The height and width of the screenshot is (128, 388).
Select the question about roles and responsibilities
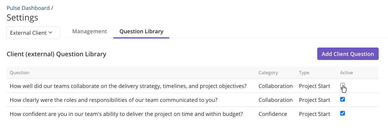pyautogui.click(x=114, y=100)
